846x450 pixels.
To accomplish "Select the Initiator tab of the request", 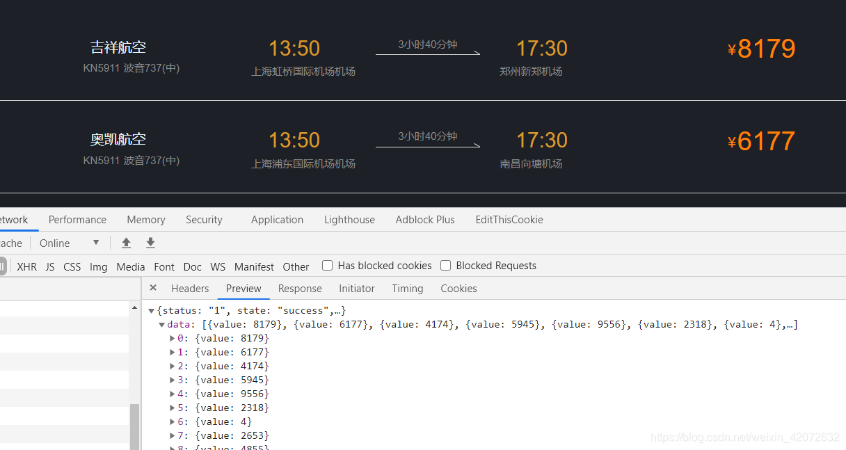I will tap(357, 289).
